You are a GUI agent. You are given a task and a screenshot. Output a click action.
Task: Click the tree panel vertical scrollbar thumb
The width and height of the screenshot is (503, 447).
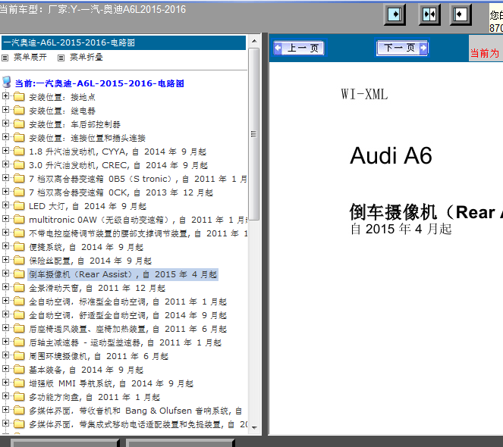(254, 134)
